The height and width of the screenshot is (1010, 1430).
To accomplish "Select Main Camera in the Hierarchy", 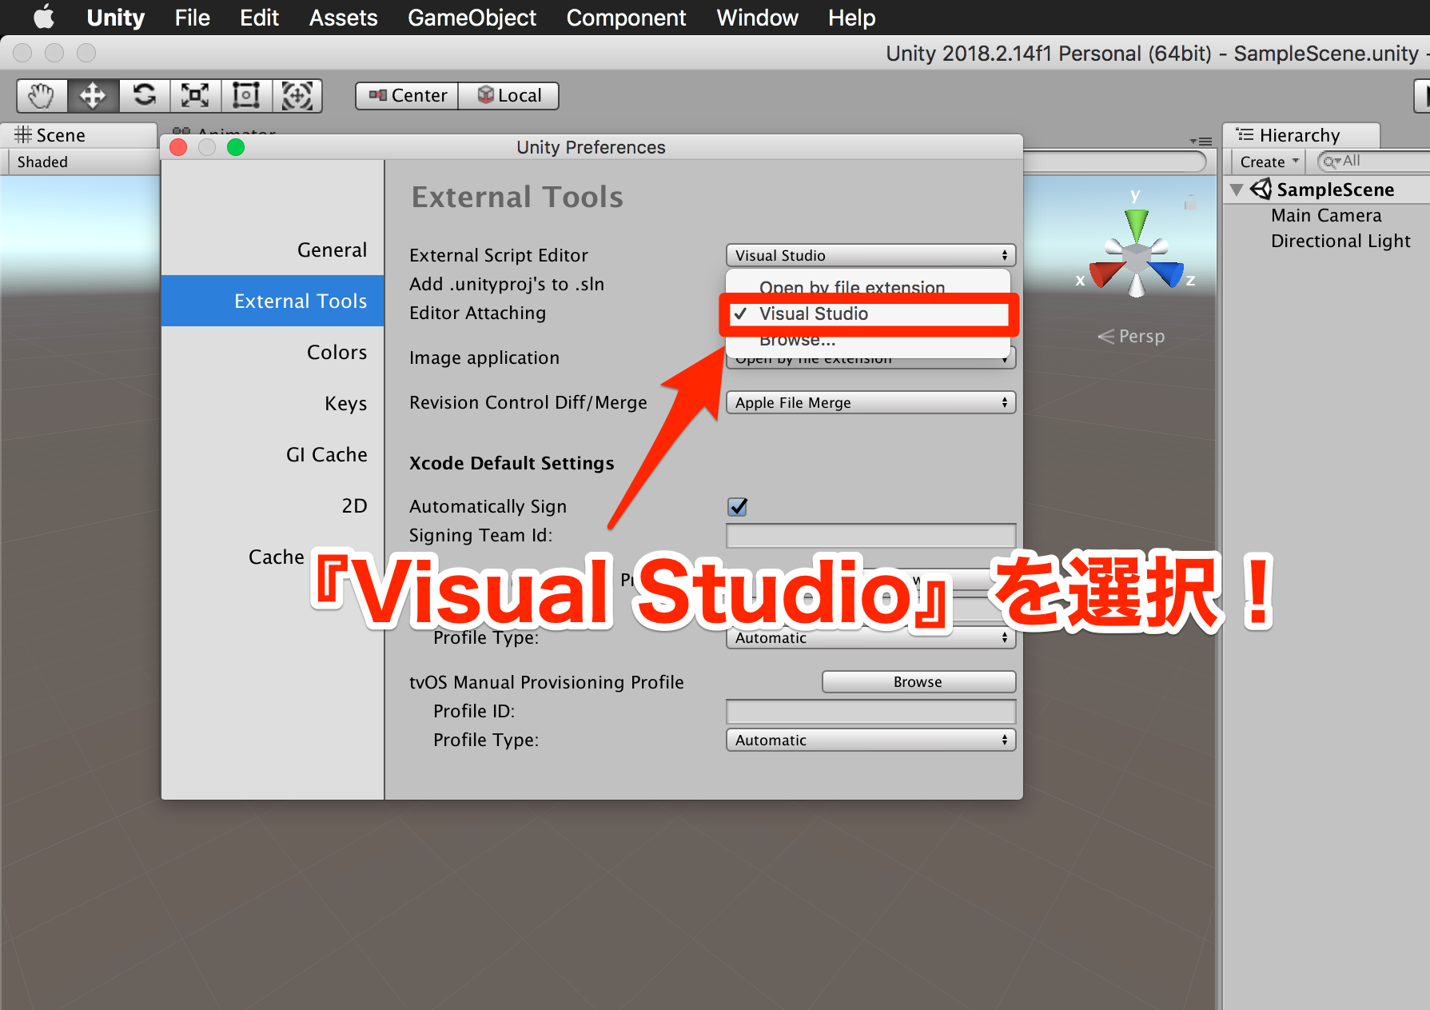I will click(x=1326, y=216).
